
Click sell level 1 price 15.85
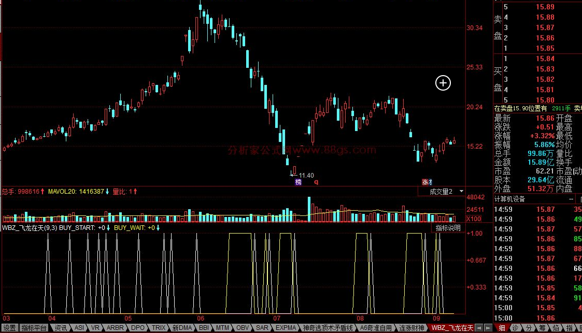[545, 48]
